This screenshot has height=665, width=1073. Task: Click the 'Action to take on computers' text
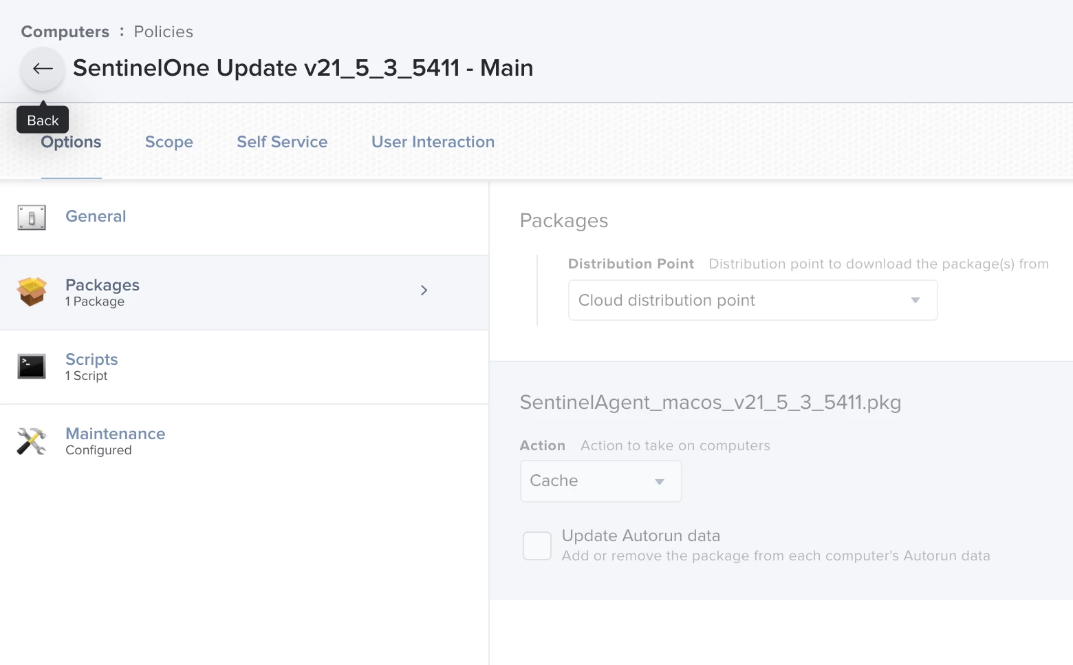[675, 445]
